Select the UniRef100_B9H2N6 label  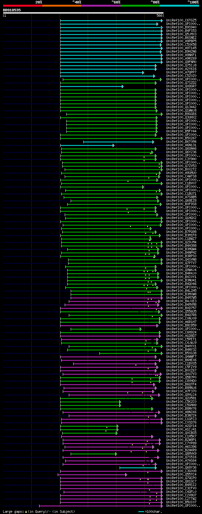coord(181,51)
